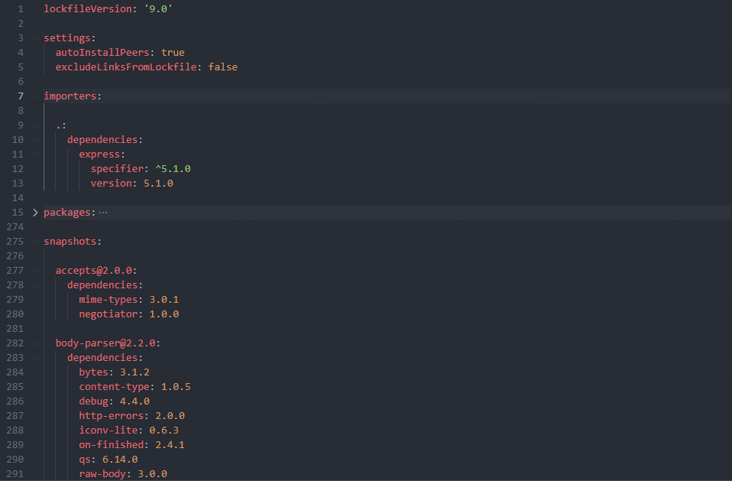
Task: Click line number 275 in gutter
Action: click(x=15, y=242)
